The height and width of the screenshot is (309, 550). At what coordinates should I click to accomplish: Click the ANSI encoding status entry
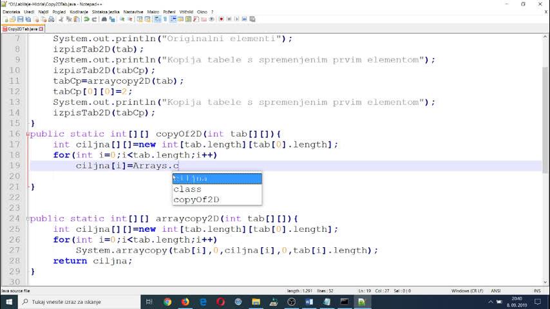496,291
